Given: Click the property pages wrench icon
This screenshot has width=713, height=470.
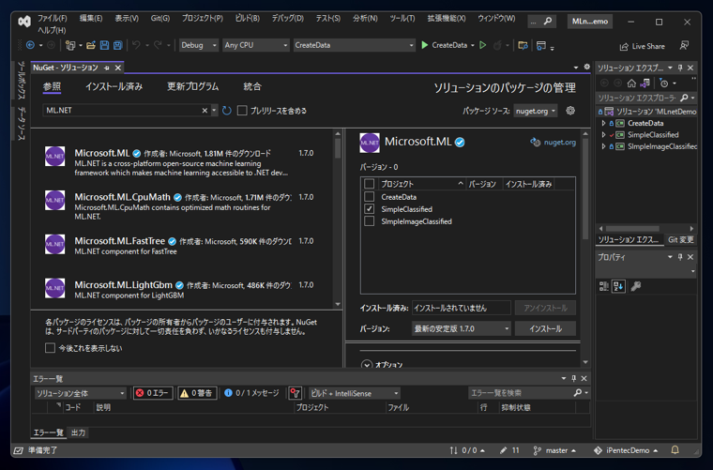Looking at the screenshot, I should click(636, 286).
